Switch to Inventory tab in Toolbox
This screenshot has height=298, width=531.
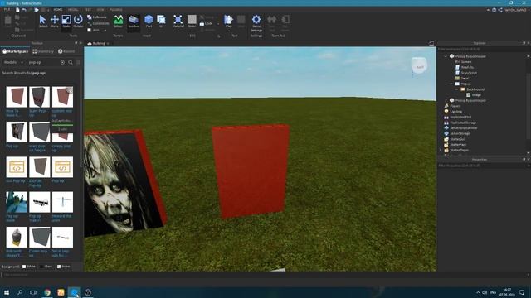(x=43, y=51)
